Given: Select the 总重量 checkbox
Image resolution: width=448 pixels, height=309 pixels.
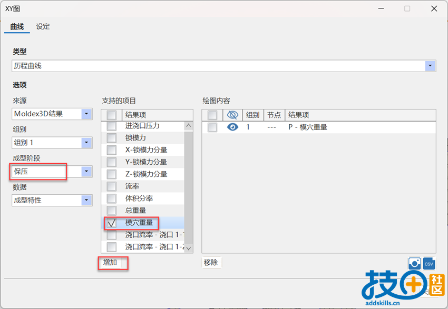Looking at the screenshot, I should (111, 211).
